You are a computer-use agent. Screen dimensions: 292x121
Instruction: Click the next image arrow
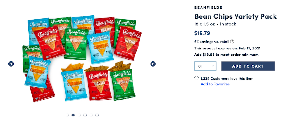click(x=153, y=64)
